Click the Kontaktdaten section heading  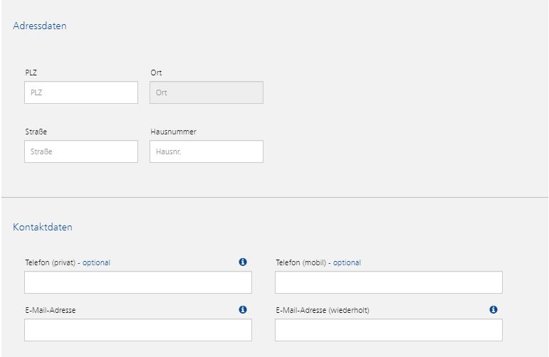(43, 227)
